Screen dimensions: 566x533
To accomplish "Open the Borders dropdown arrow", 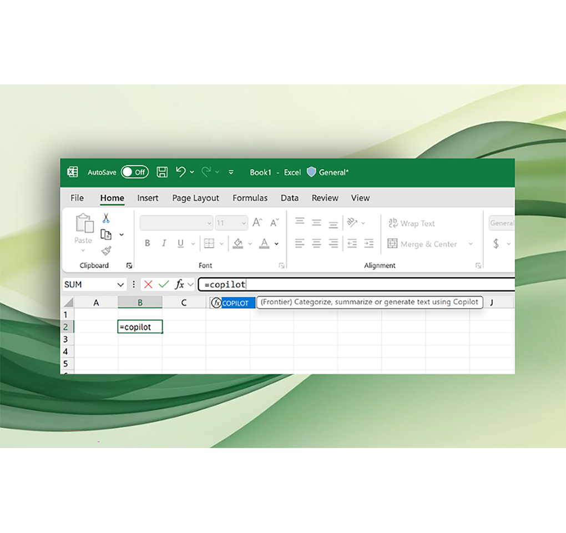I will click(221, 244).
